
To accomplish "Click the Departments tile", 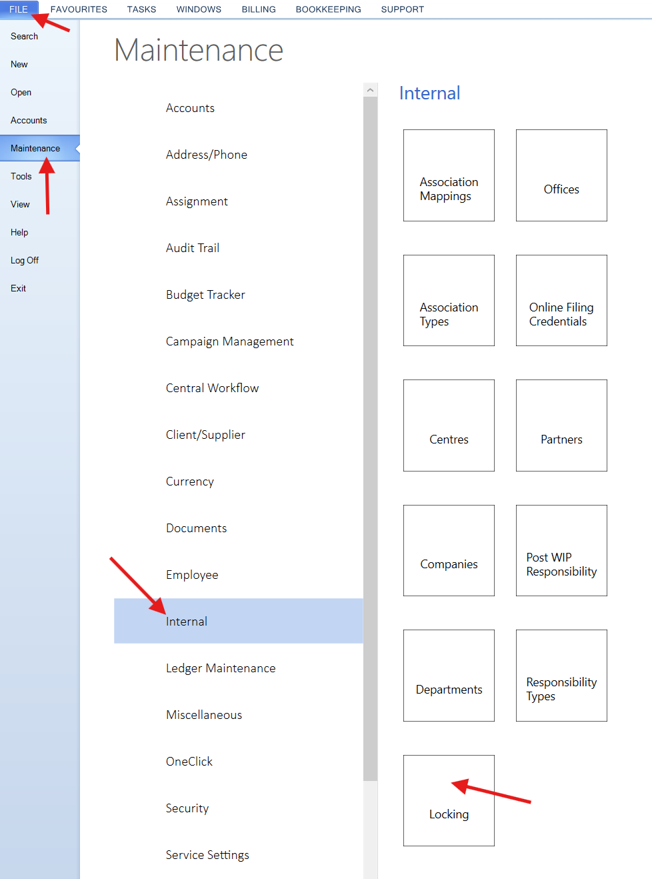I will coord(449,676).
